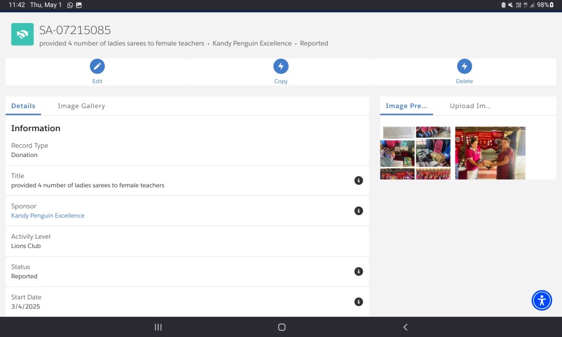Tap the 11:42 clock in status bar

[17, 5]
